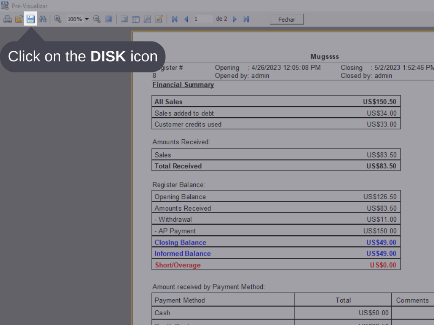Click the Financial Summary heading

183,85
